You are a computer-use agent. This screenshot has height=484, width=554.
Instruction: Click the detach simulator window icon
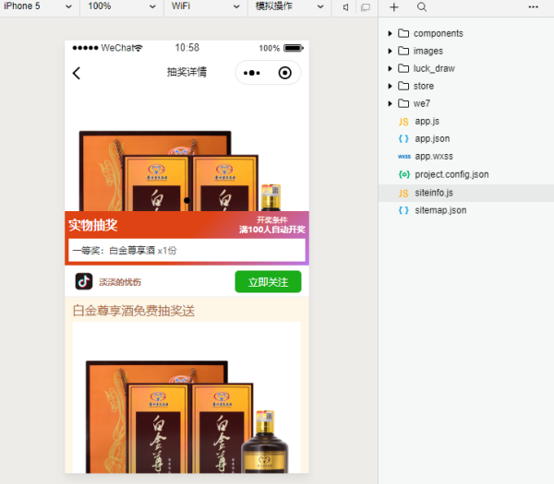(x=366, y=7)
